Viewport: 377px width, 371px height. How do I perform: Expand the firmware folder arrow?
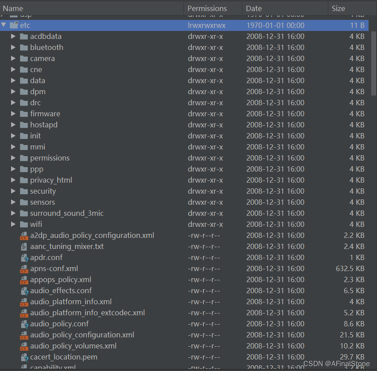(x=13, y=114)
